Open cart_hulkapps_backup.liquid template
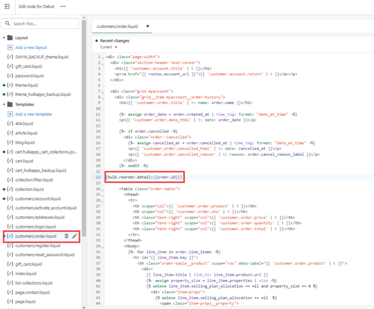The width and height of the screenshot is (374, 309). [x=41, y=171]
